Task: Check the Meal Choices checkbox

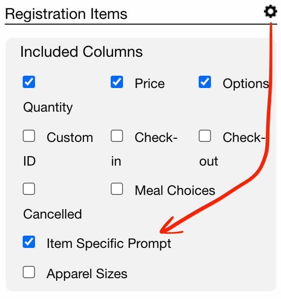Action: 117,189
